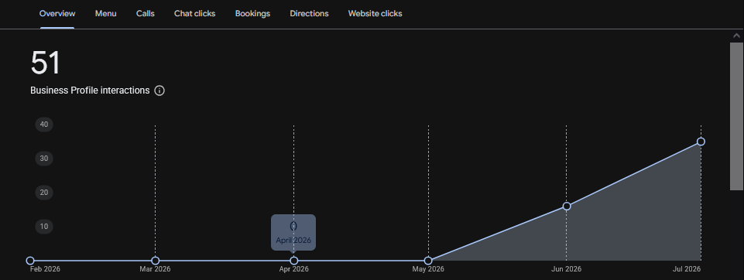Click the 40 y-axis value chip

click(44, 125)
